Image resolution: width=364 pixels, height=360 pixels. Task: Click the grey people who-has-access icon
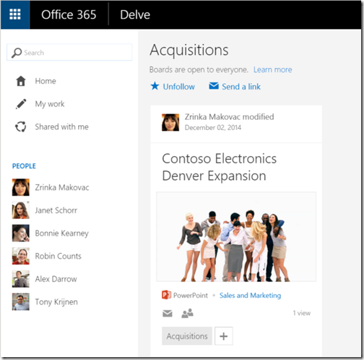pyautogui.click(x=187, y=313)
